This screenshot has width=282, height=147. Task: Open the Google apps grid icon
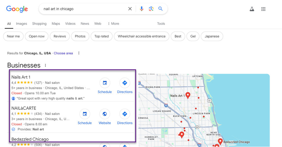pyautogui.click(x=263, y=9)
